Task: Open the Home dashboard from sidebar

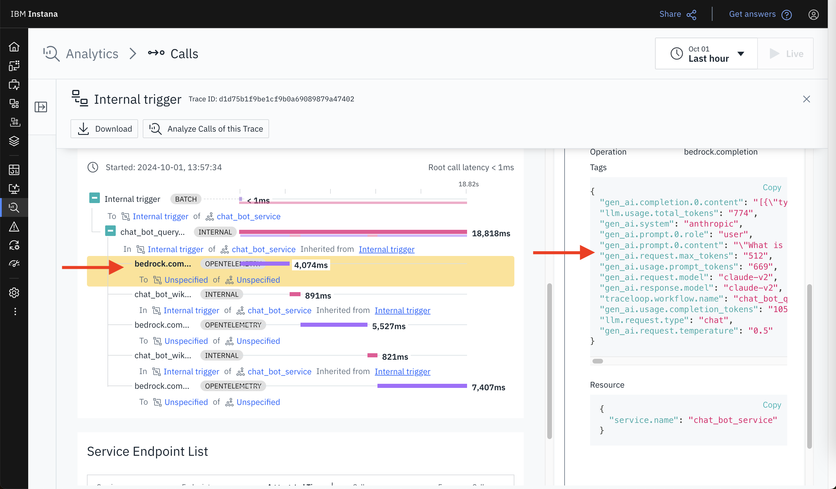Action: [14, 47]
